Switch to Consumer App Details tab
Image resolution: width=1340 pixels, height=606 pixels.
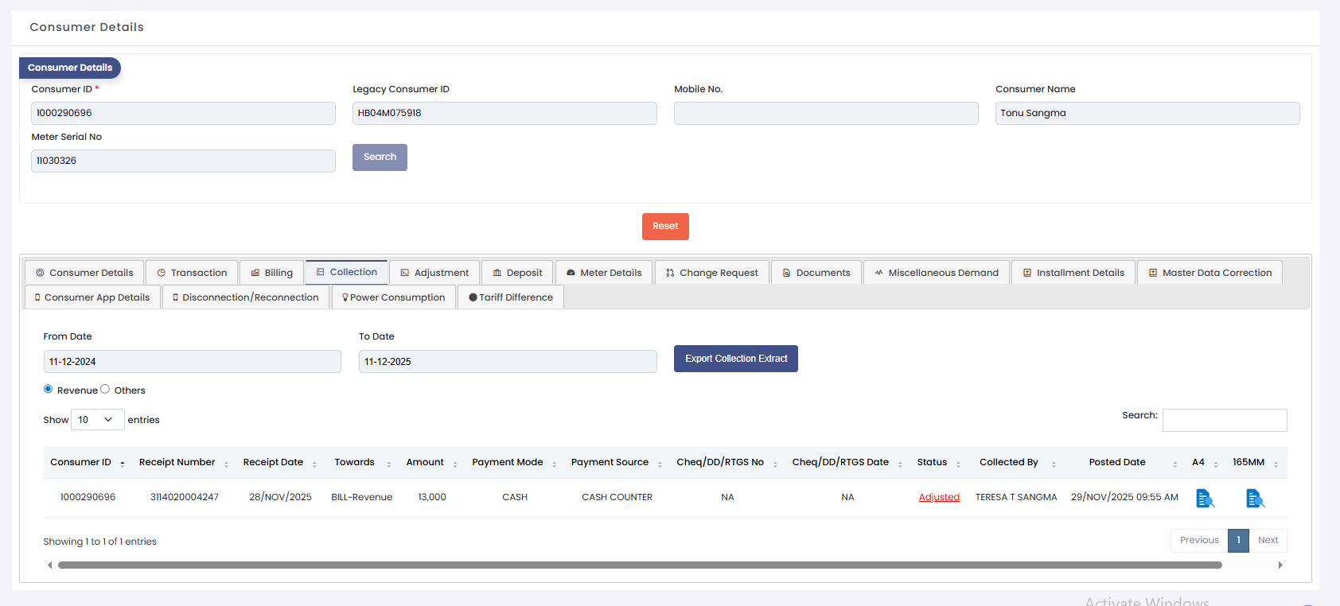(92, 297)
